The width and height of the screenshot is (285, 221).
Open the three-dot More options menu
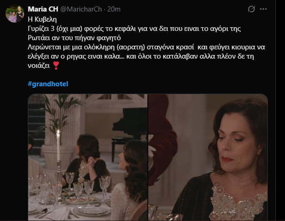[x=263, y=9]
